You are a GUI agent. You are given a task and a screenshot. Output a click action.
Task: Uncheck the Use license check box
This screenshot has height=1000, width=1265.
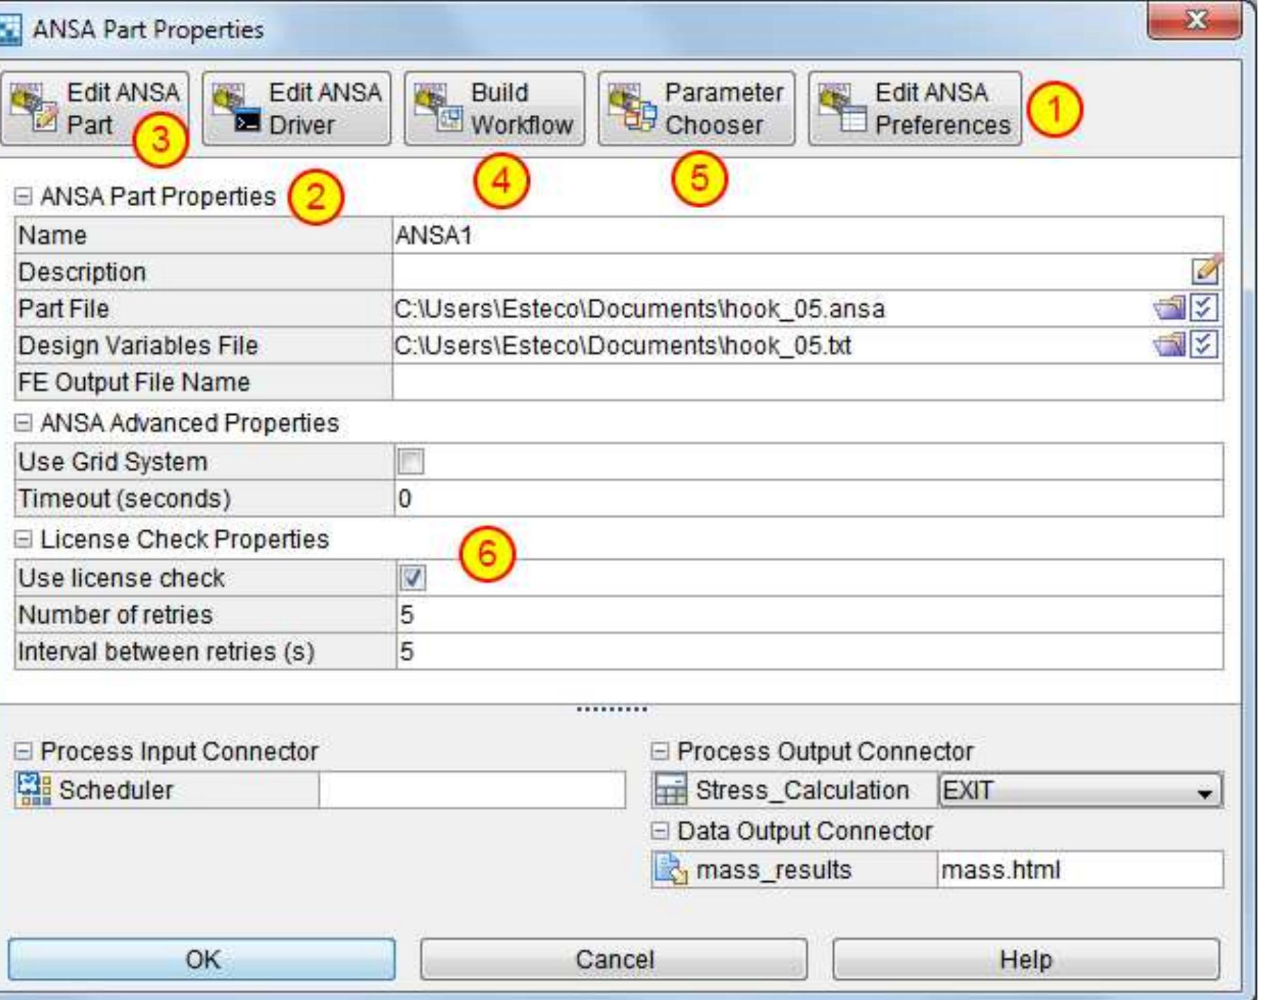[x=412, y=577]
